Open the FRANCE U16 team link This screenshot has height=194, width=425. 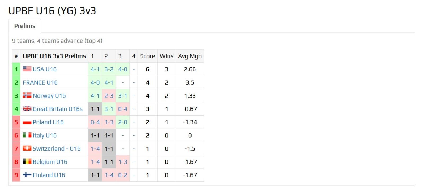40,82
